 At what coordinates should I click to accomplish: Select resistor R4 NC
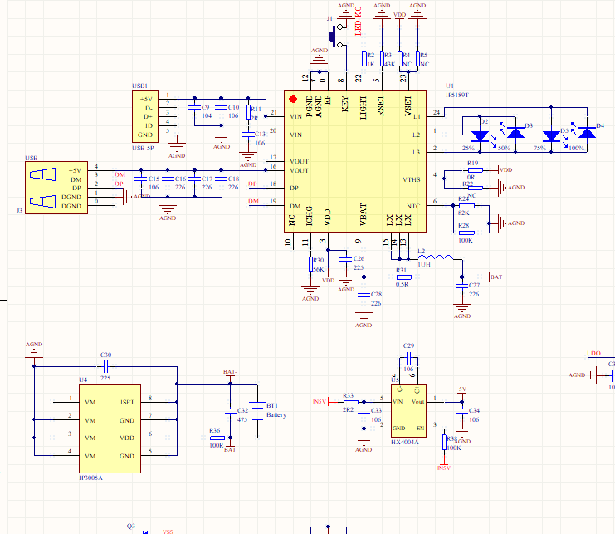tap(400, 59)
